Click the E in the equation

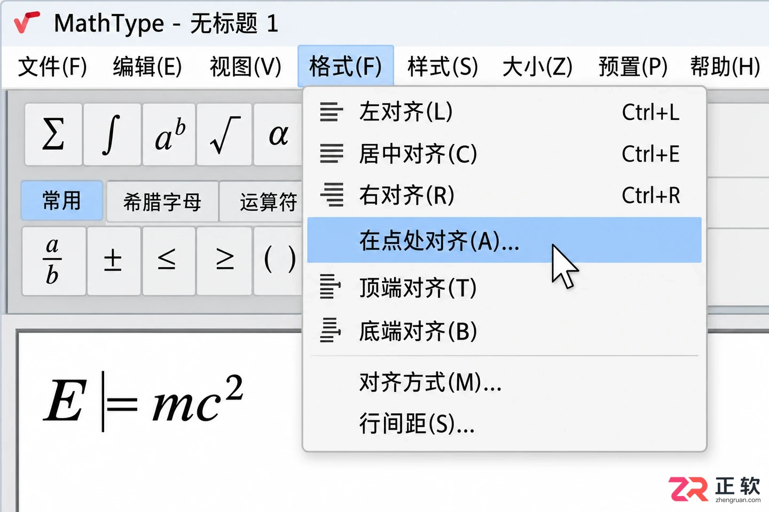pyautogui.click(x=65, y=401)
